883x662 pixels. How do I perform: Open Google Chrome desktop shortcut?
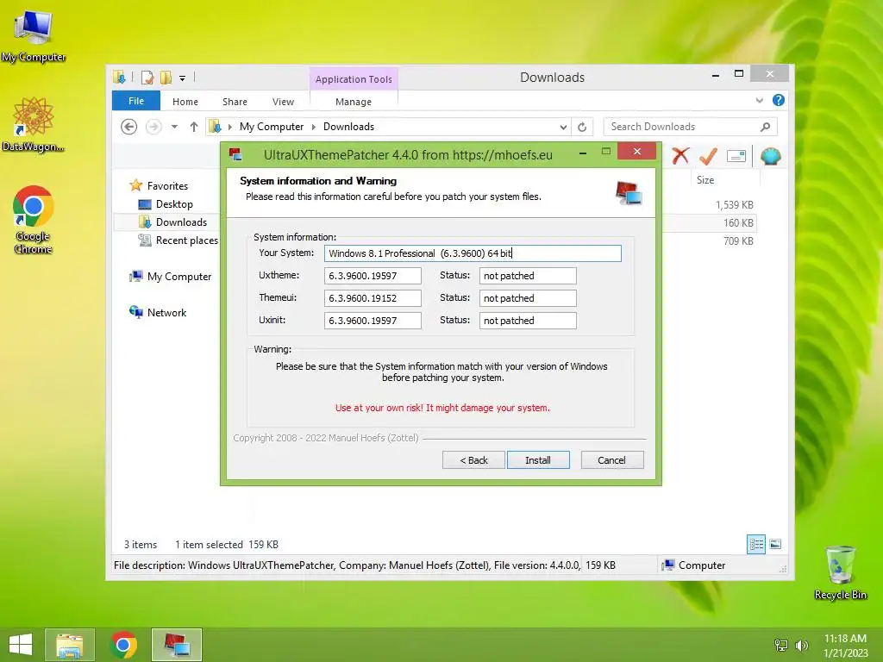[x=34, y=220]
